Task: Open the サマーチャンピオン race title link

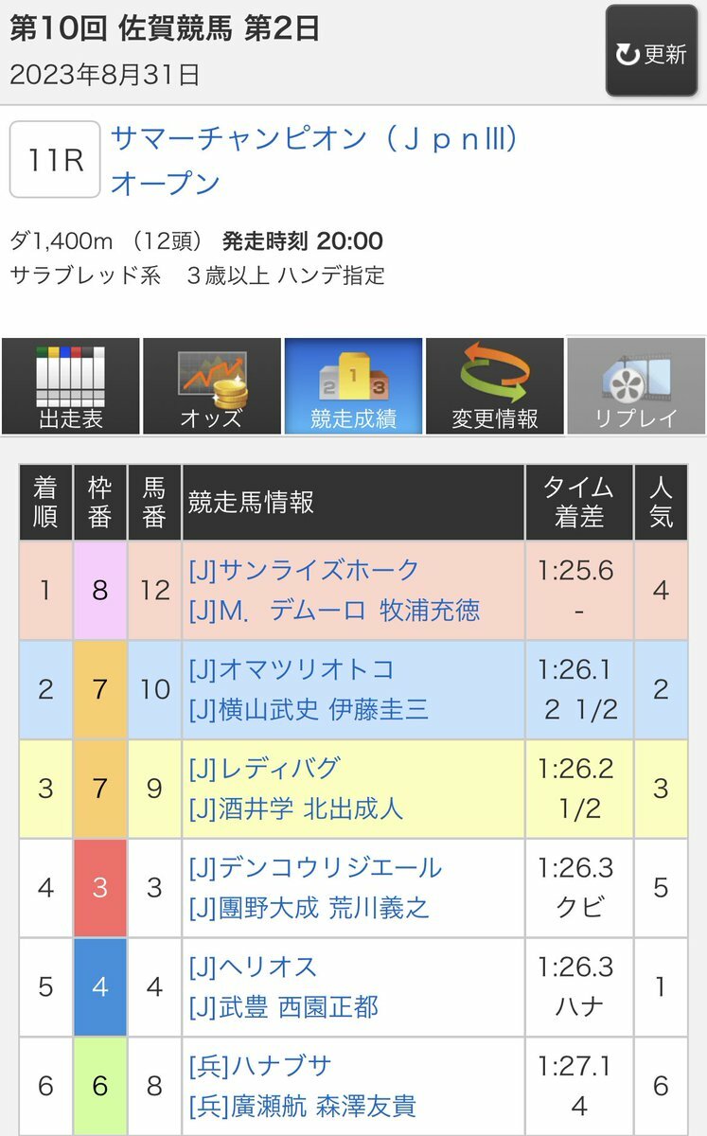Action: pyautogui.click(x=315, y=140)
